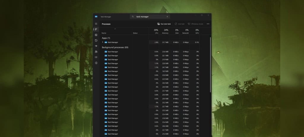Click icon of process using 22.8 MB
The height and width of the screenshot is (137, 304).
point(106,75)
